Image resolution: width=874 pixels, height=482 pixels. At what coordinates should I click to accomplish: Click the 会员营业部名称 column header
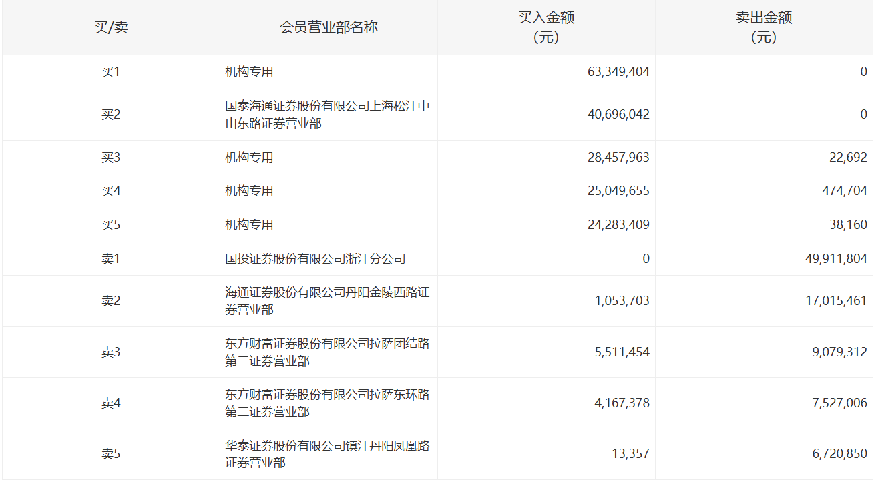pyautogui.click(x=329, y=27)
